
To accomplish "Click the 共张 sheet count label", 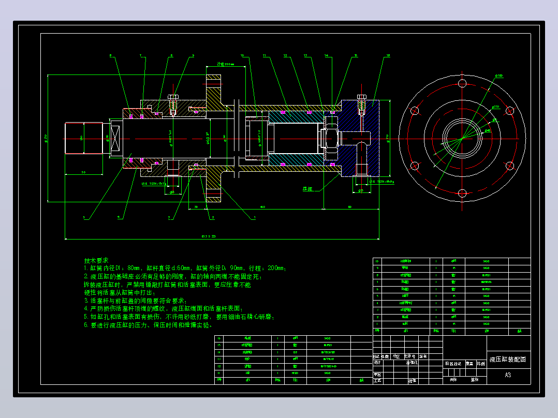I will coord(453,380).
